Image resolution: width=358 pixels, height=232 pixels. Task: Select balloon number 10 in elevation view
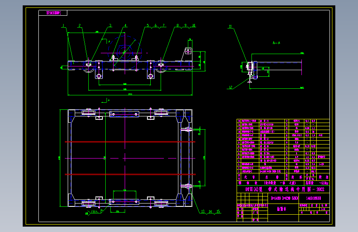tap(194, 26)
